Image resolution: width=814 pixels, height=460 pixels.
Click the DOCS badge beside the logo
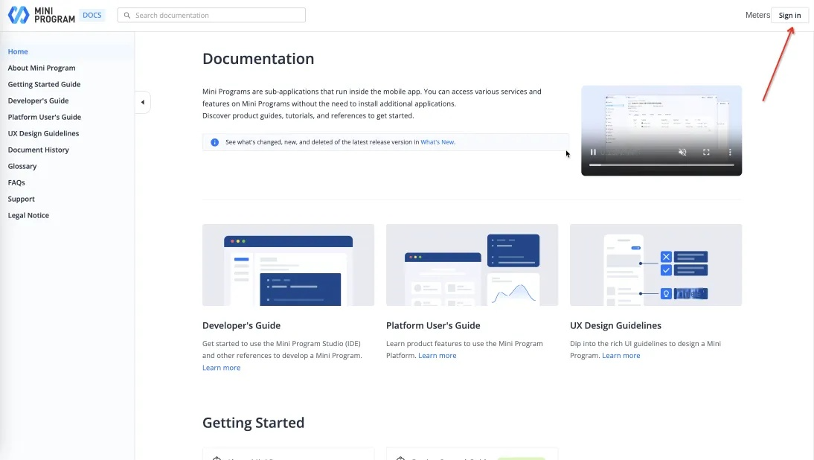(x=92, y=15)
